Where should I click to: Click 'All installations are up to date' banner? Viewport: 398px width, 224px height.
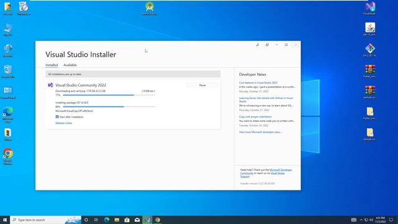coord(133,74)
